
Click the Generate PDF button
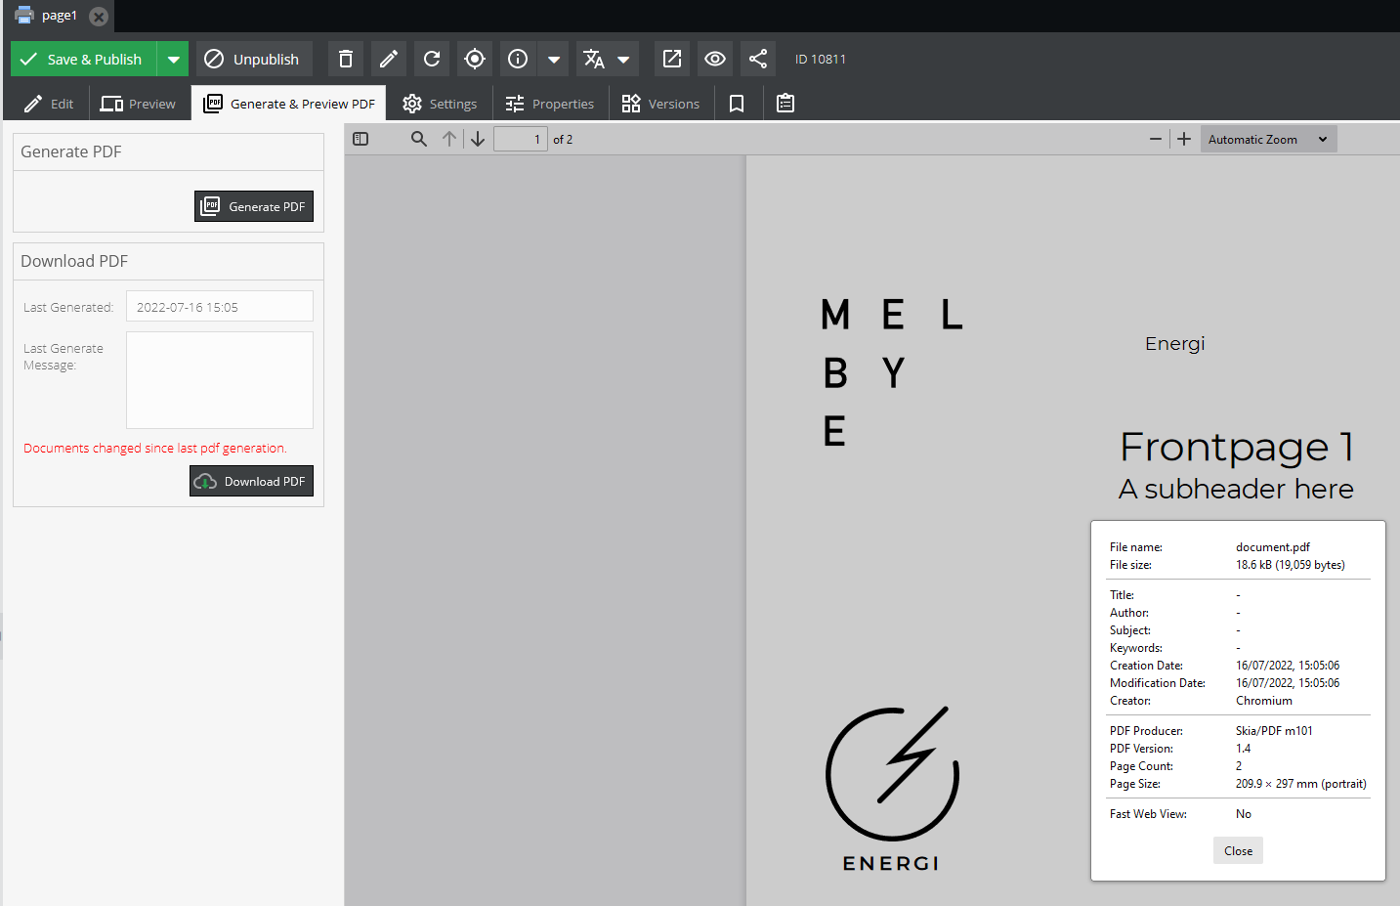[x=253, y=206]
